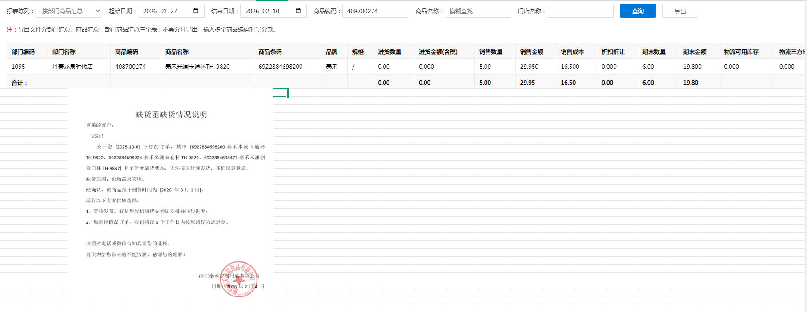This screenshot has width=807, height=312.
Task: Click the selected green-bordered spreadsheet cell
Action: (281, 93)
